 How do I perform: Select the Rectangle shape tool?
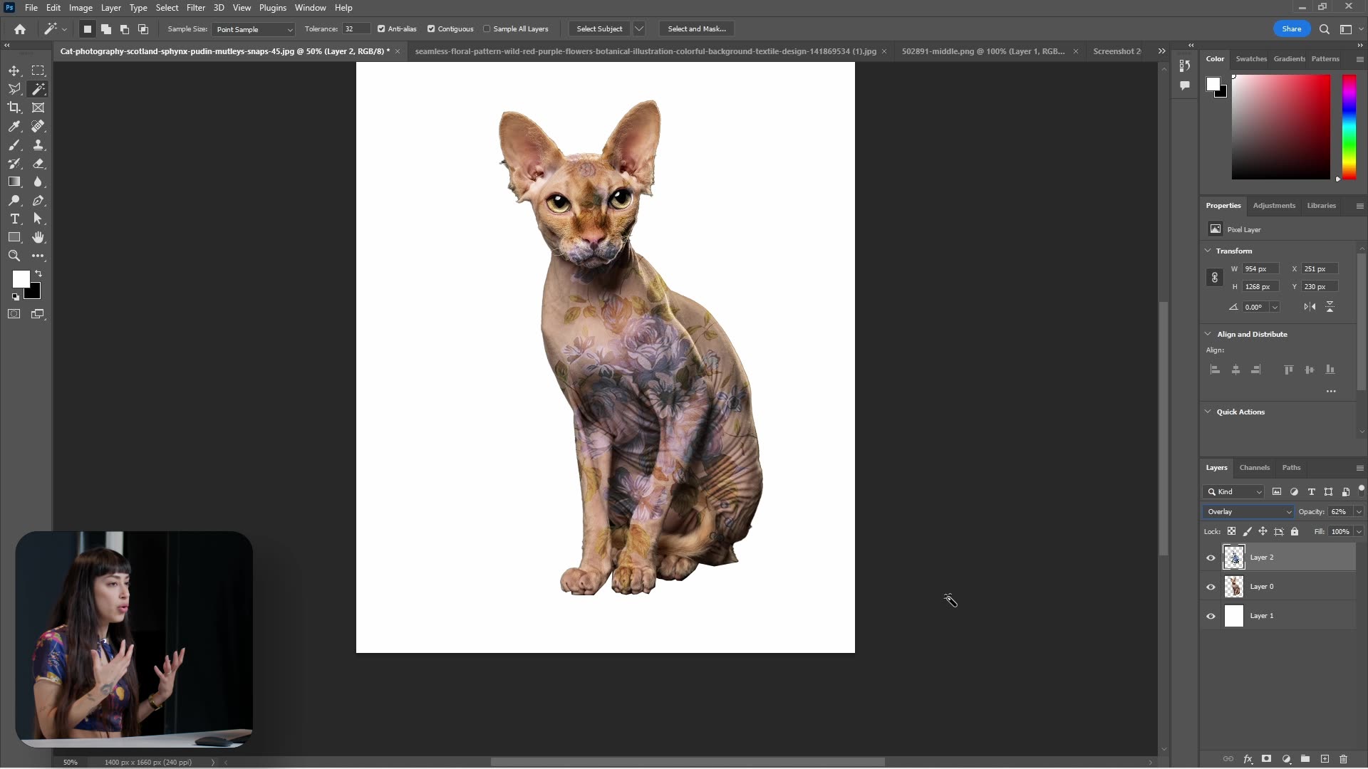pos(14,237)
